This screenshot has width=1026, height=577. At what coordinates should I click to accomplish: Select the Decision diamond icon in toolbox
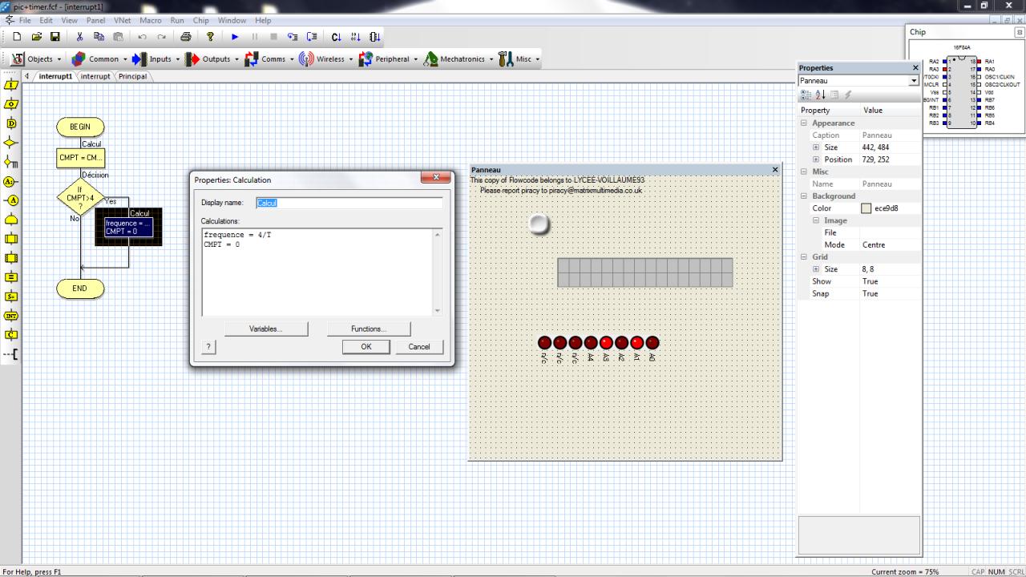click(x=11, y=143)
